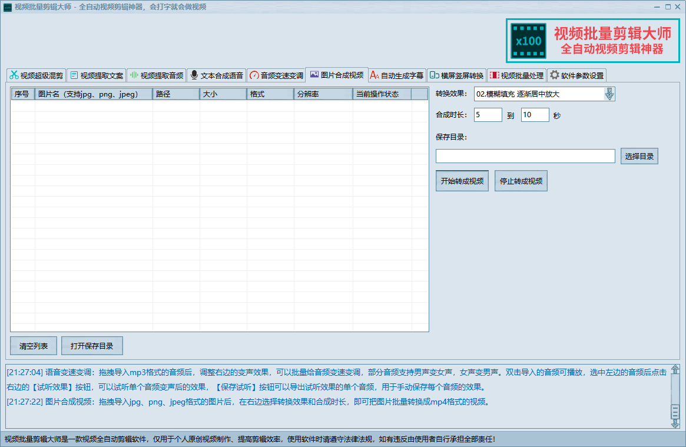
Task: Expand the 转换效果 dropdown arrow
Action: click(x=609, y=94)
